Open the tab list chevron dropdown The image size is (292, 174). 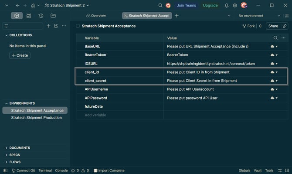tap(229, 16)
